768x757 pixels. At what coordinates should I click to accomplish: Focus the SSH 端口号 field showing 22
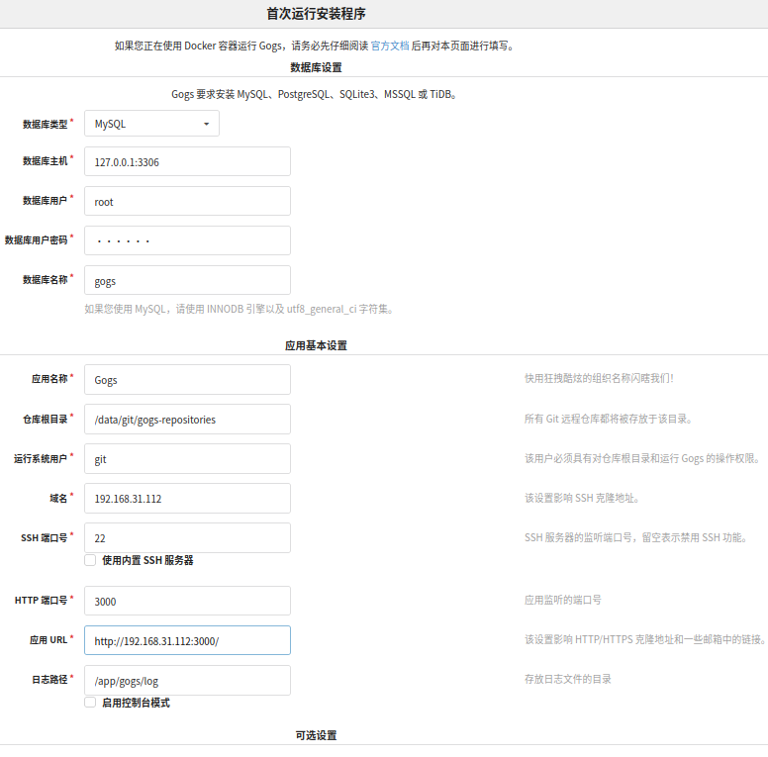pyautogui.click(x=188, y=538)
